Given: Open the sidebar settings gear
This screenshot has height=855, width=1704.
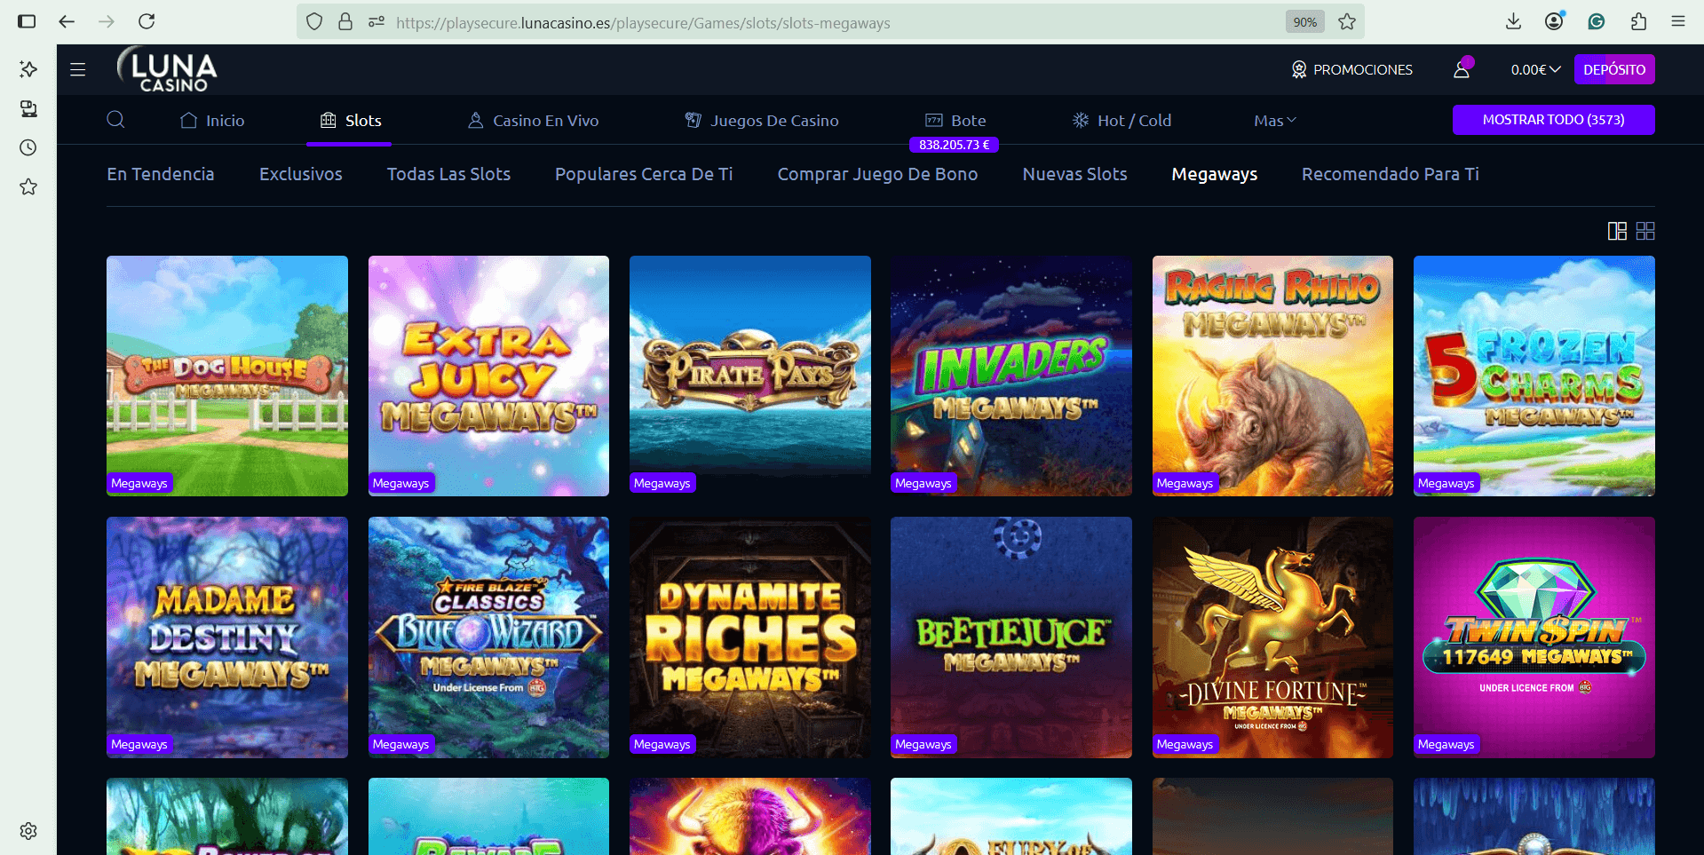Looking at the screenshot, I should click(x=28, y=831).
